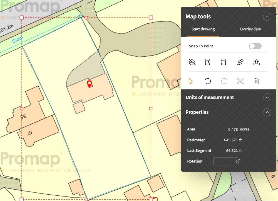Open the Start drawing tab
This screenshot has height=201, width=278.
(x=203, y=29)
